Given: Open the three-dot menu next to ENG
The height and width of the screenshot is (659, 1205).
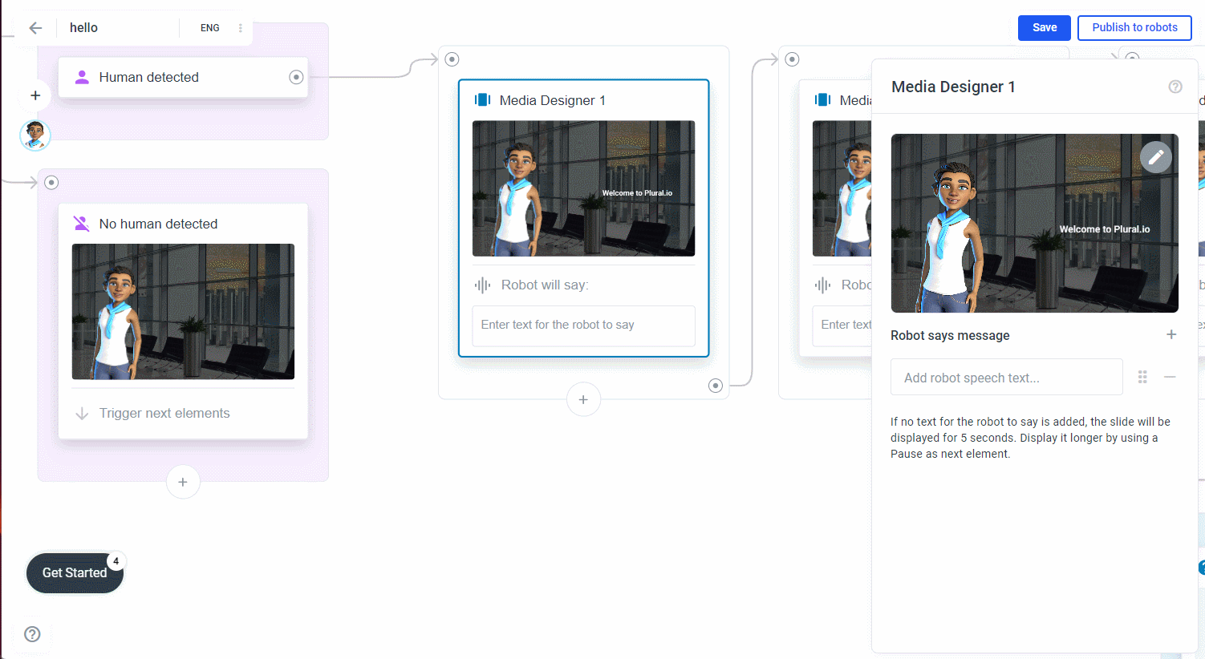Looking at the screenshot, I should [240, 28].
